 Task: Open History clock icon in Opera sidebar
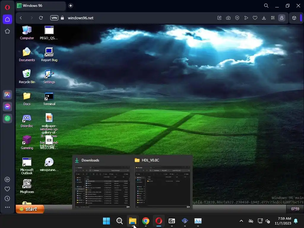[7, 199]
